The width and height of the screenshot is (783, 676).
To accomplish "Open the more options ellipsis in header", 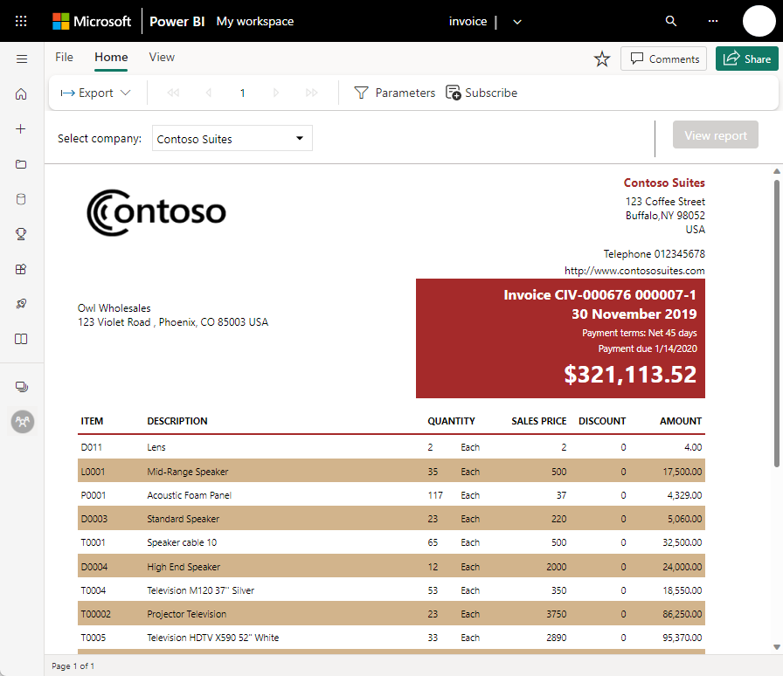I will coord(713,21).
